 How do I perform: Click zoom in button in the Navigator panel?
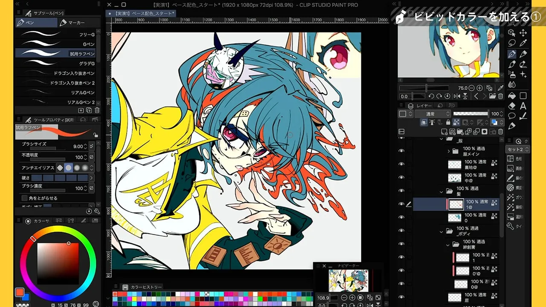pyautogui.click(x=352, y=297)
